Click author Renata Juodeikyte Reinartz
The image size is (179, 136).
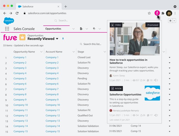[126, 110]
